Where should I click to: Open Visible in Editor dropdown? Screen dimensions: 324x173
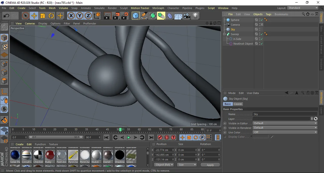tap(285, 123)
